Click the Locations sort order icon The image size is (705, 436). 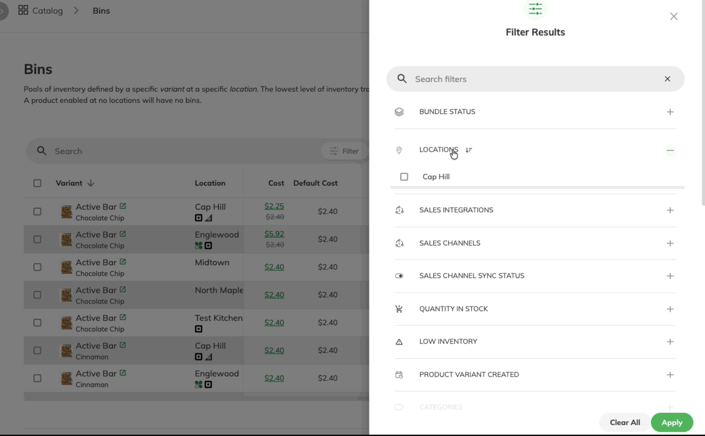[x=469, y=150]
